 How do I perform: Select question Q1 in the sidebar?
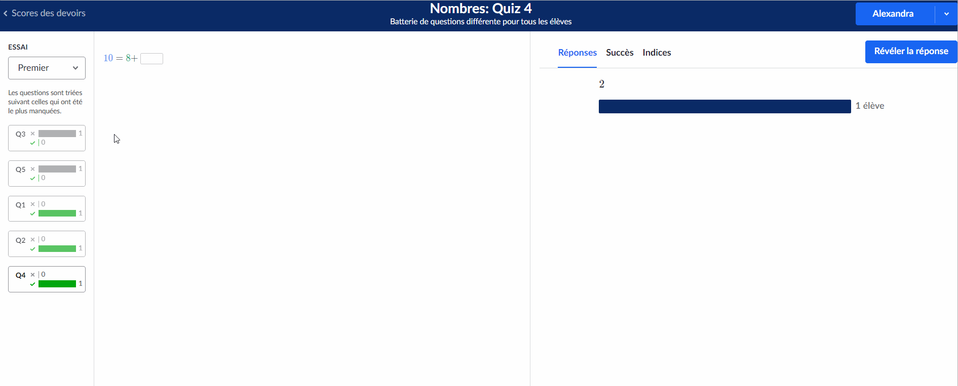click(20, 205)
